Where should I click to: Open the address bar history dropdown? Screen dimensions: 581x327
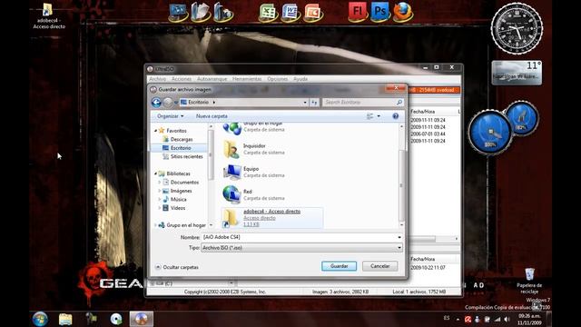(305, 103)
